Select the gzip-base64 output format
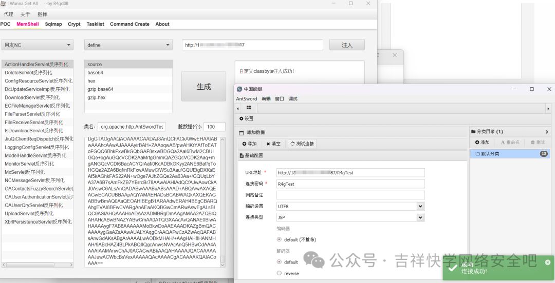 [x=128, y=89]
